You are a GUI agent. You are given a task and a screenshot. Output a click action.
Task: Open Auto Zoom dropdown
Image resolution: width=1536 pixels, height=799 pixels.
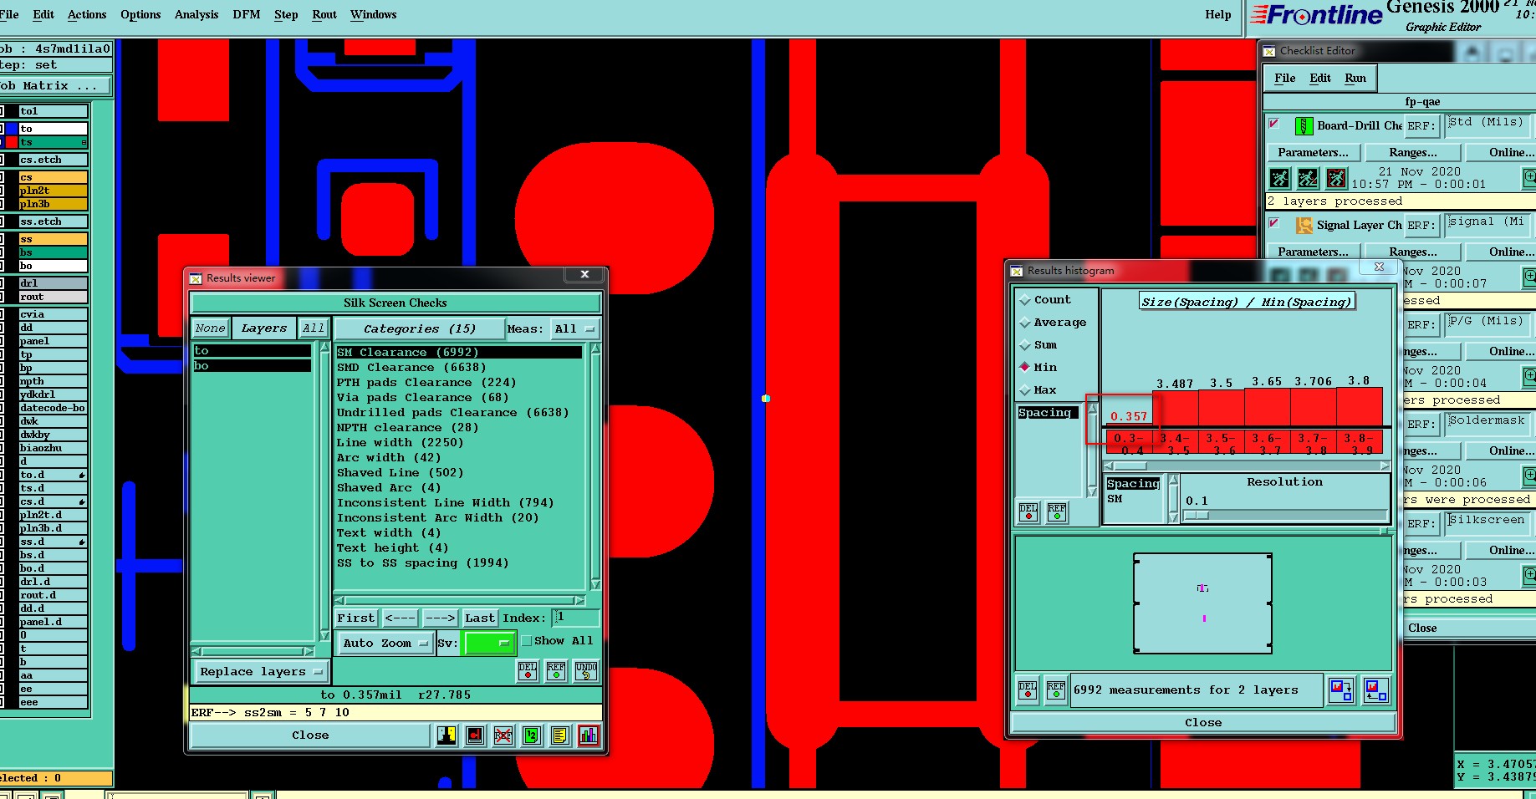coord(385,644)
